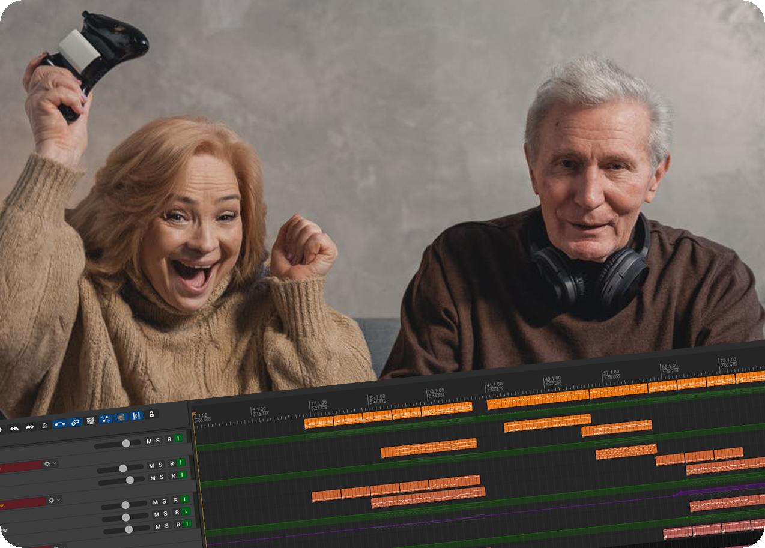Click the volume knob of the track ending in 'ow'
Image resolution: width=765 pixels, height=548 pixels.
click(x=129, y=529)
